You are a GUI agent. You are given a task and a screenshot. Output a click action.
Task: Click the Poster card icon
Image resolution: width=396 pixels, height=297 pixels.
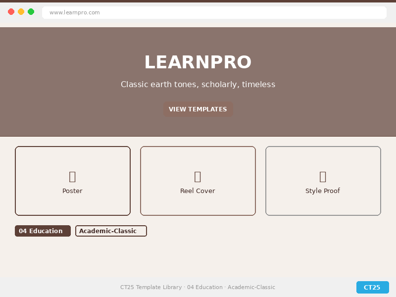[x=72, y=177]
